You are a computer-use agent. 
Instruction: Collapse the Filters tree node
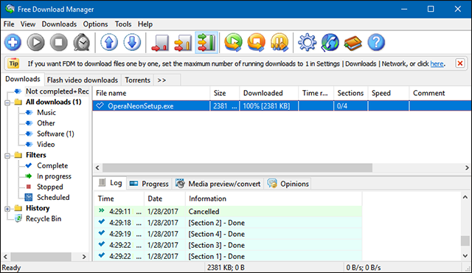[x=7, y=156]
